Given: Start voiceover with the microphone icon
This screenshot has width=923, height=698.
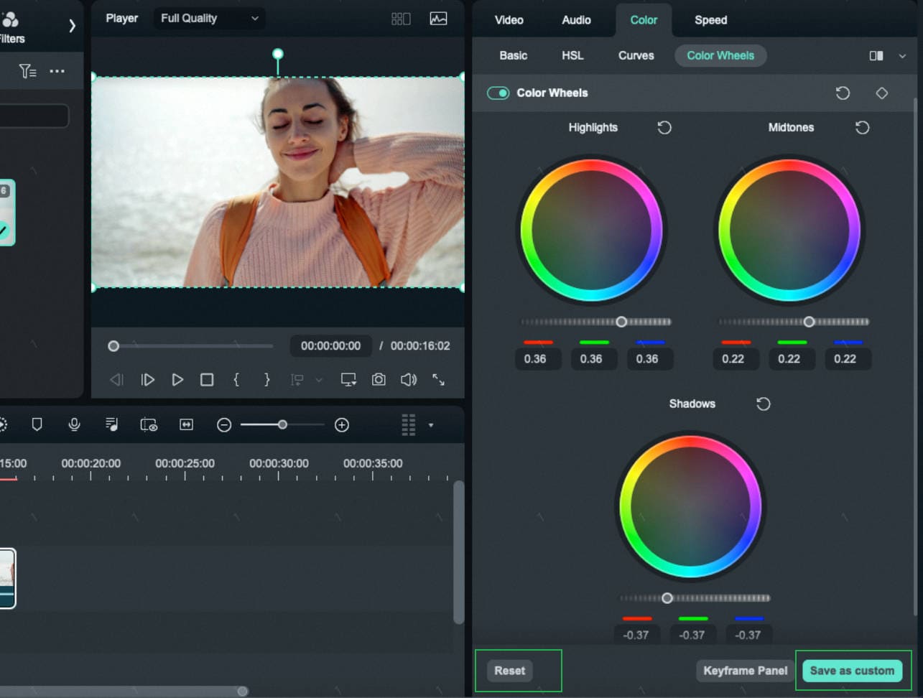Looking at the screenshot, I should point(74,424).
